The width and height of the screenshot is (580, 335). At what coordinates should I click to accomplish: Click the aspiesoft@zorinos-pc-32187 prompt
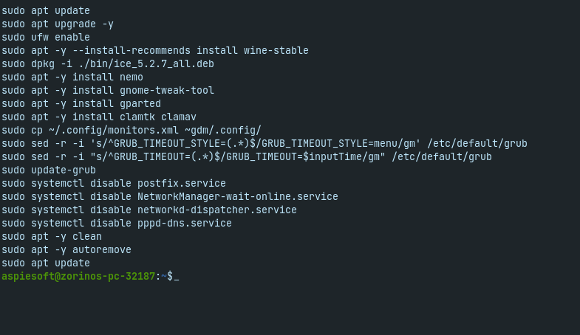point(78,276)
